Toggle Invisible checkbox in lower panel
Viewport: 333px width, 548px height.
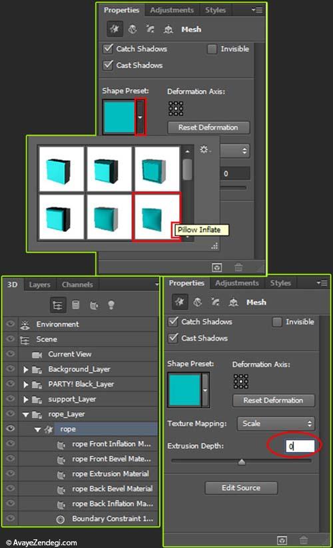pyautogui.click(x=277, y=322)
